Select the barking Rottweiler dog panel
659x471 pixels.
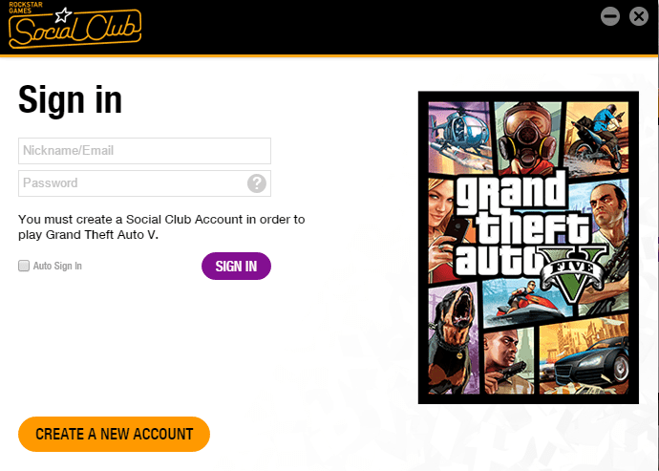454,338
